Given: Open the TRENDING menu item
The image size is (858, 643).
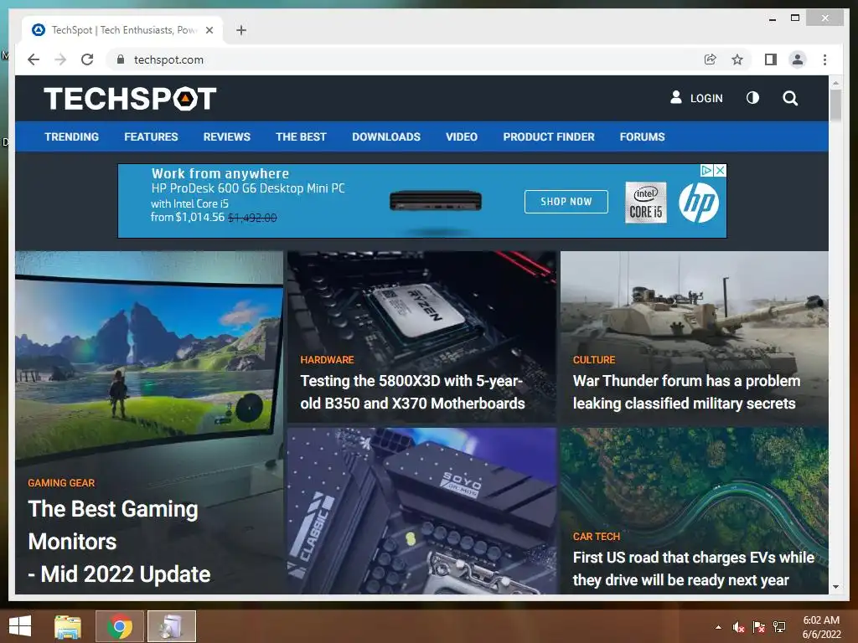Looking at the screenshot, I should click(x=72, y=136).
